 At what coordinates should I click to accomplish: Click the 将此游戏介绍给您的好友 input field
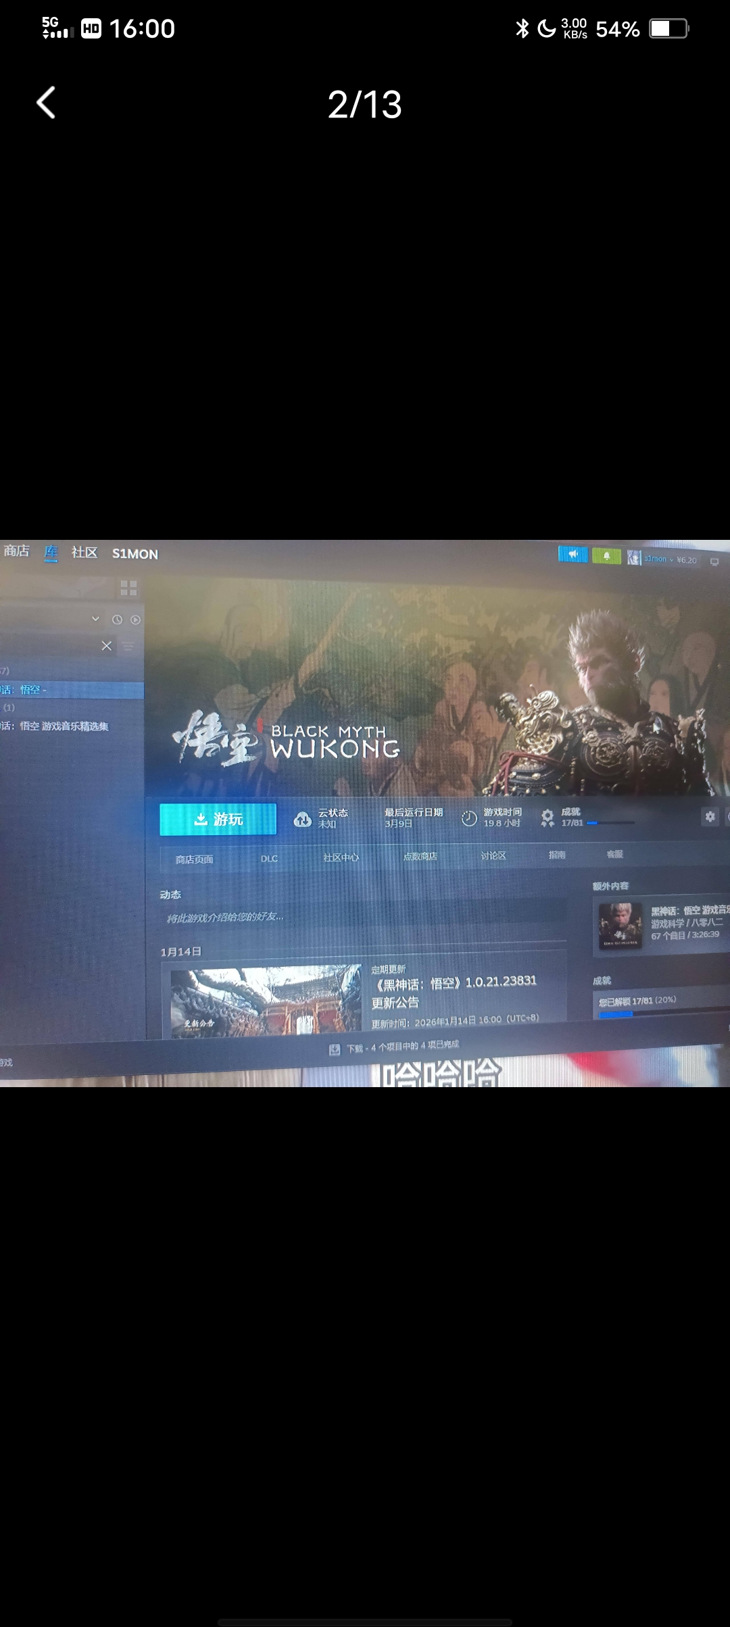(x=363, y=917)
